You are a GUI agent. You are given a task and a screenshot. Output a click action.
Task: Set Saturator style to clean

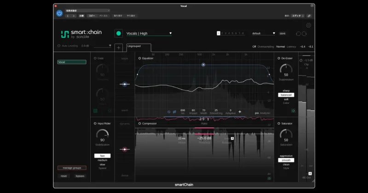286,165
